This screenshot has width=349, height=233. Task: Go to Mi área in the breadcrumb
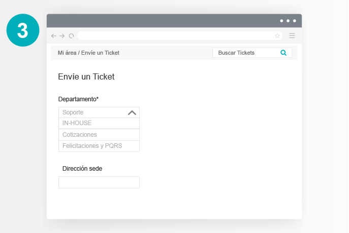point(67,53)
